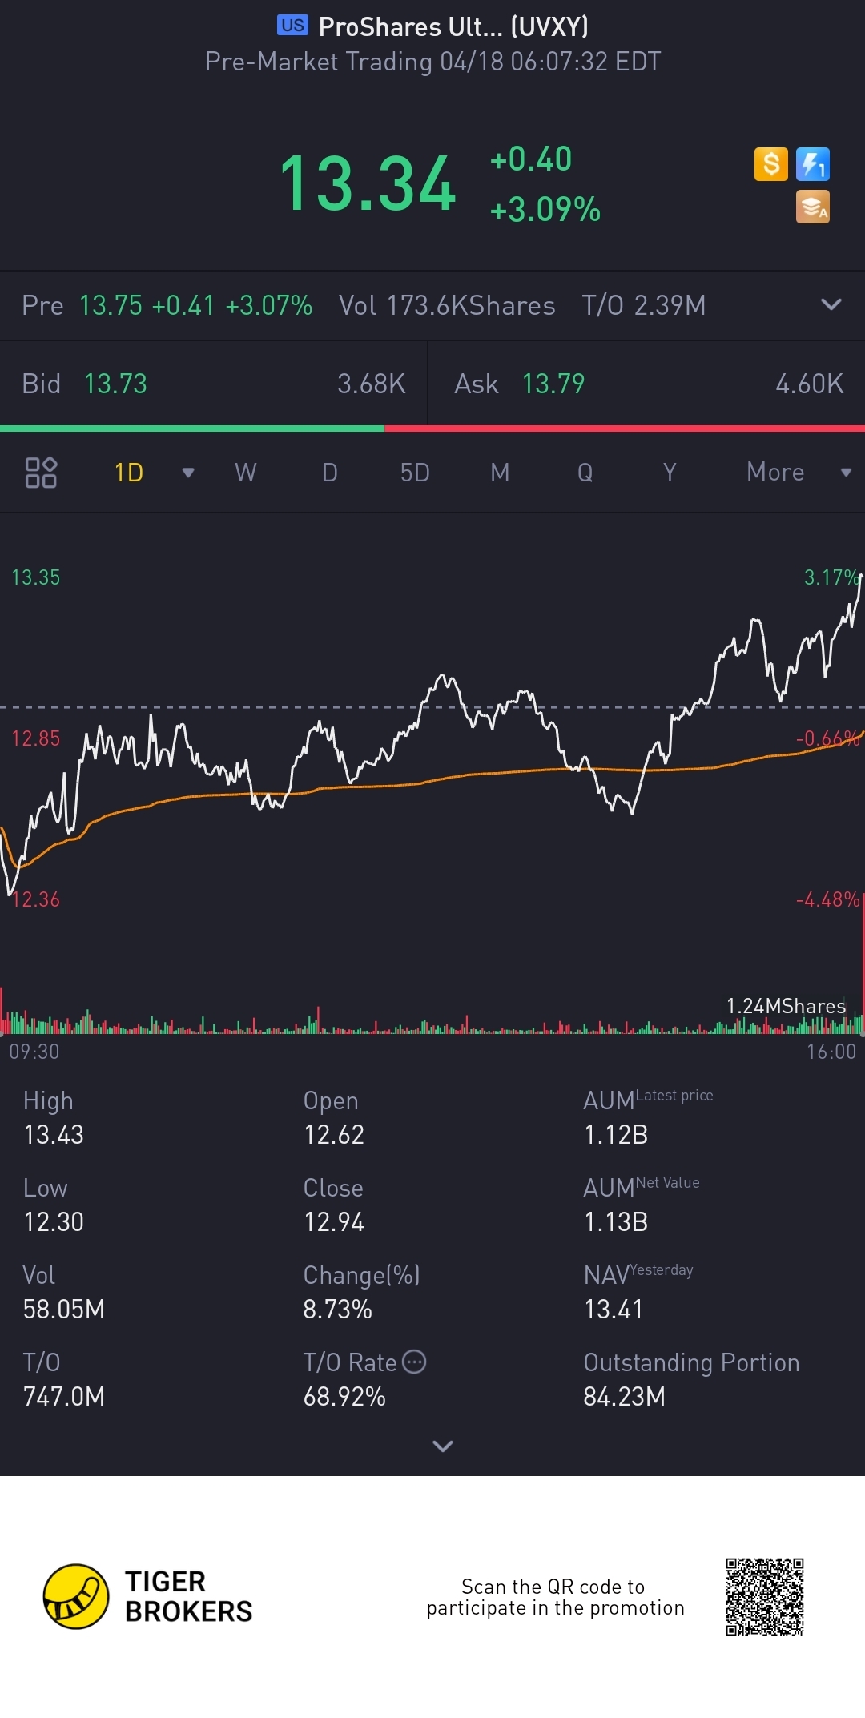The width and height of the screenshot is (865, 1718).
Task: Tap the Close 12.94 value
Action: [x=334, y=1222]
